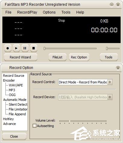Minimize the FairStars MP3 Recorder window

click(112, 5)
